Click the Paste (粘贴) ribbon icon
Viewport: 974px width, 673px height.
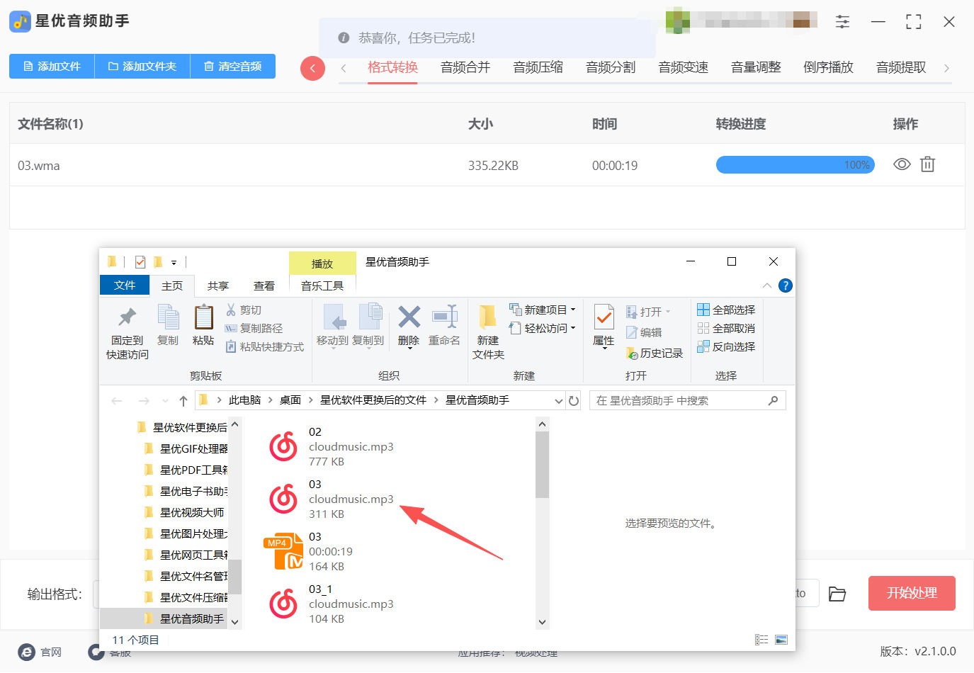(203, 326)
